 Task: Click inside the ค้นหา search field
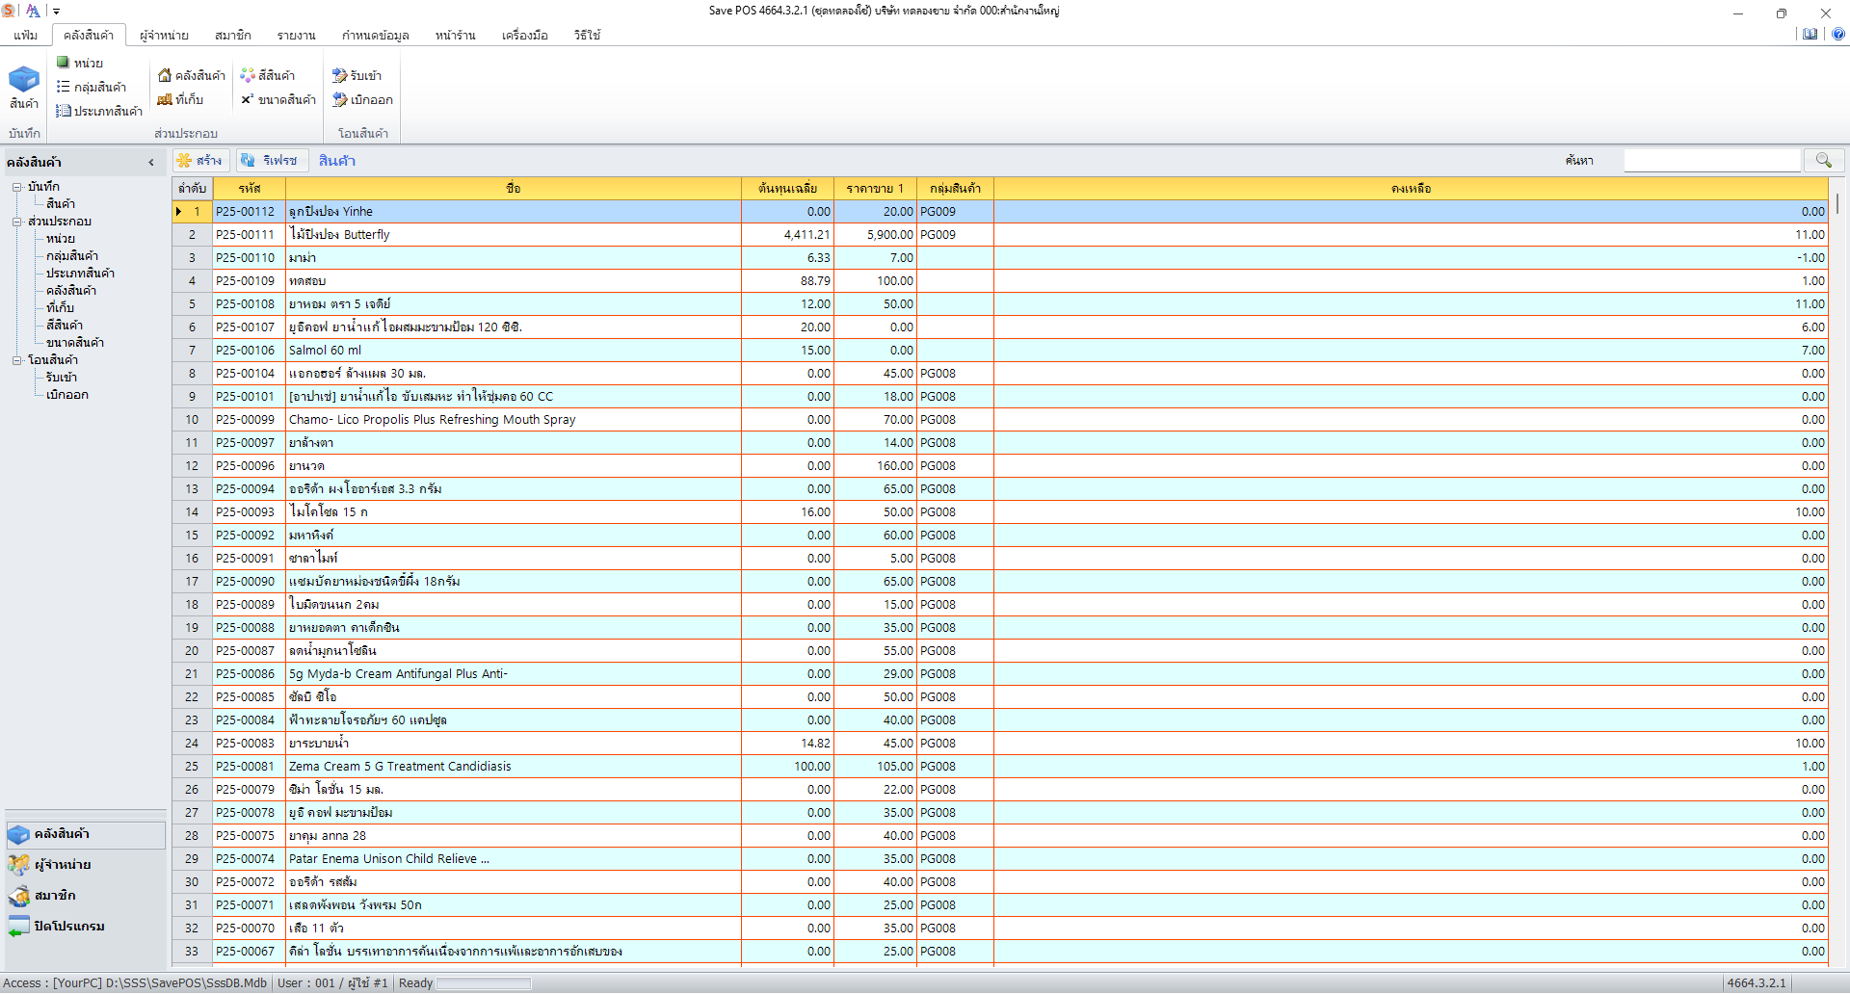1712,160
